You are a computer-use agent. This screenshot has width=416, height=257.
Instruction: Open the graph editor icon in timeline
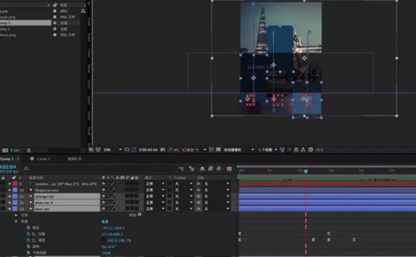(229, 169)
